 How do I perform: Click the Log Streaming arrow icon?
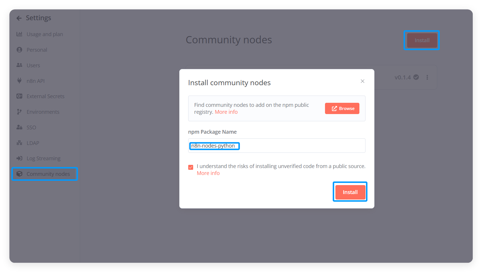(x=19, y=158)
